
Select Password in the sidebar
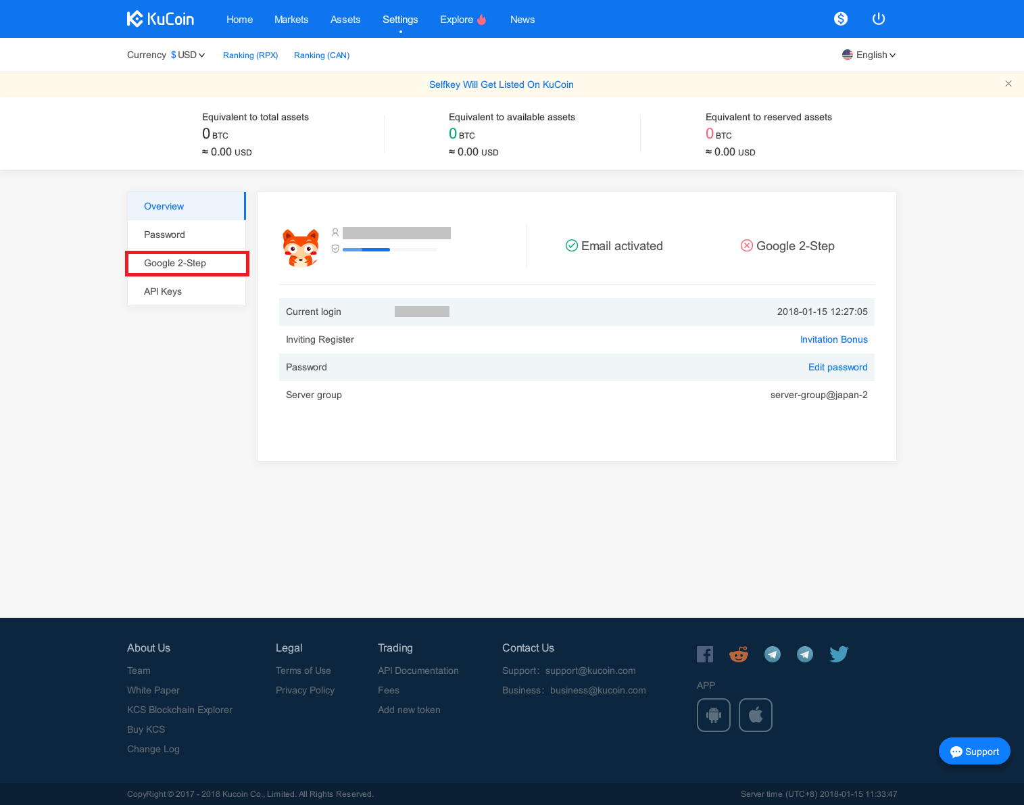[x=187, y=235]
